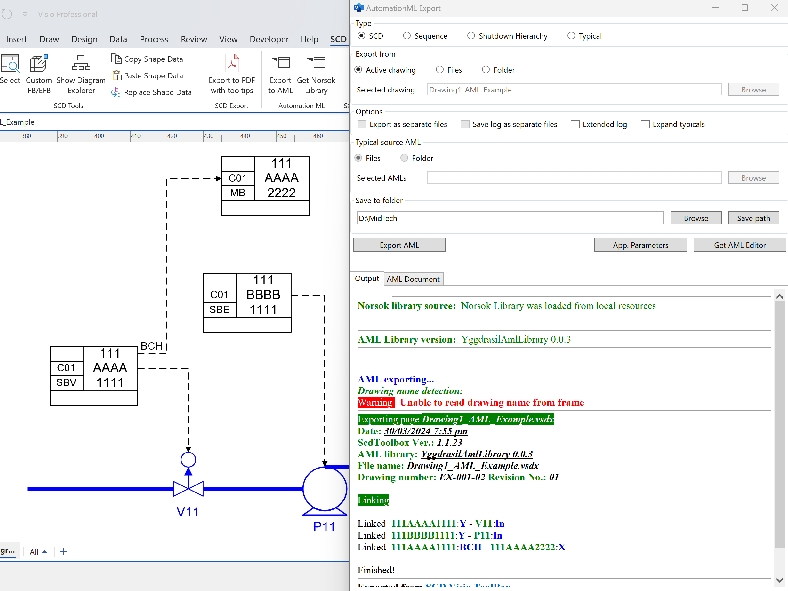Click Browse next to Selected AMLs
Image resolution: width=788 pixels, height=591 pixels.
(x=753, y=178)
